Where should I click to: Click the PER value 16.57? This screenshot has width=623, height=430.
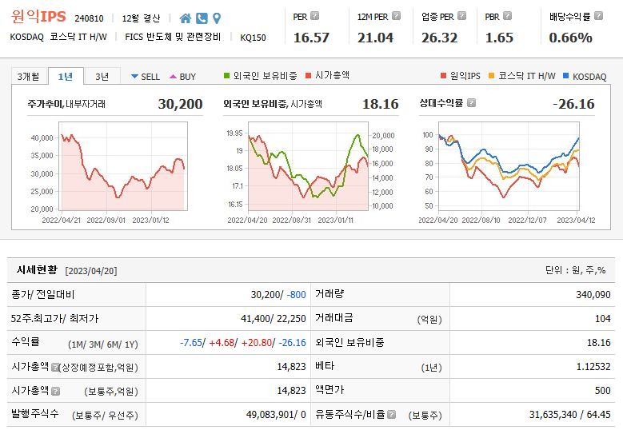[311, 38]
